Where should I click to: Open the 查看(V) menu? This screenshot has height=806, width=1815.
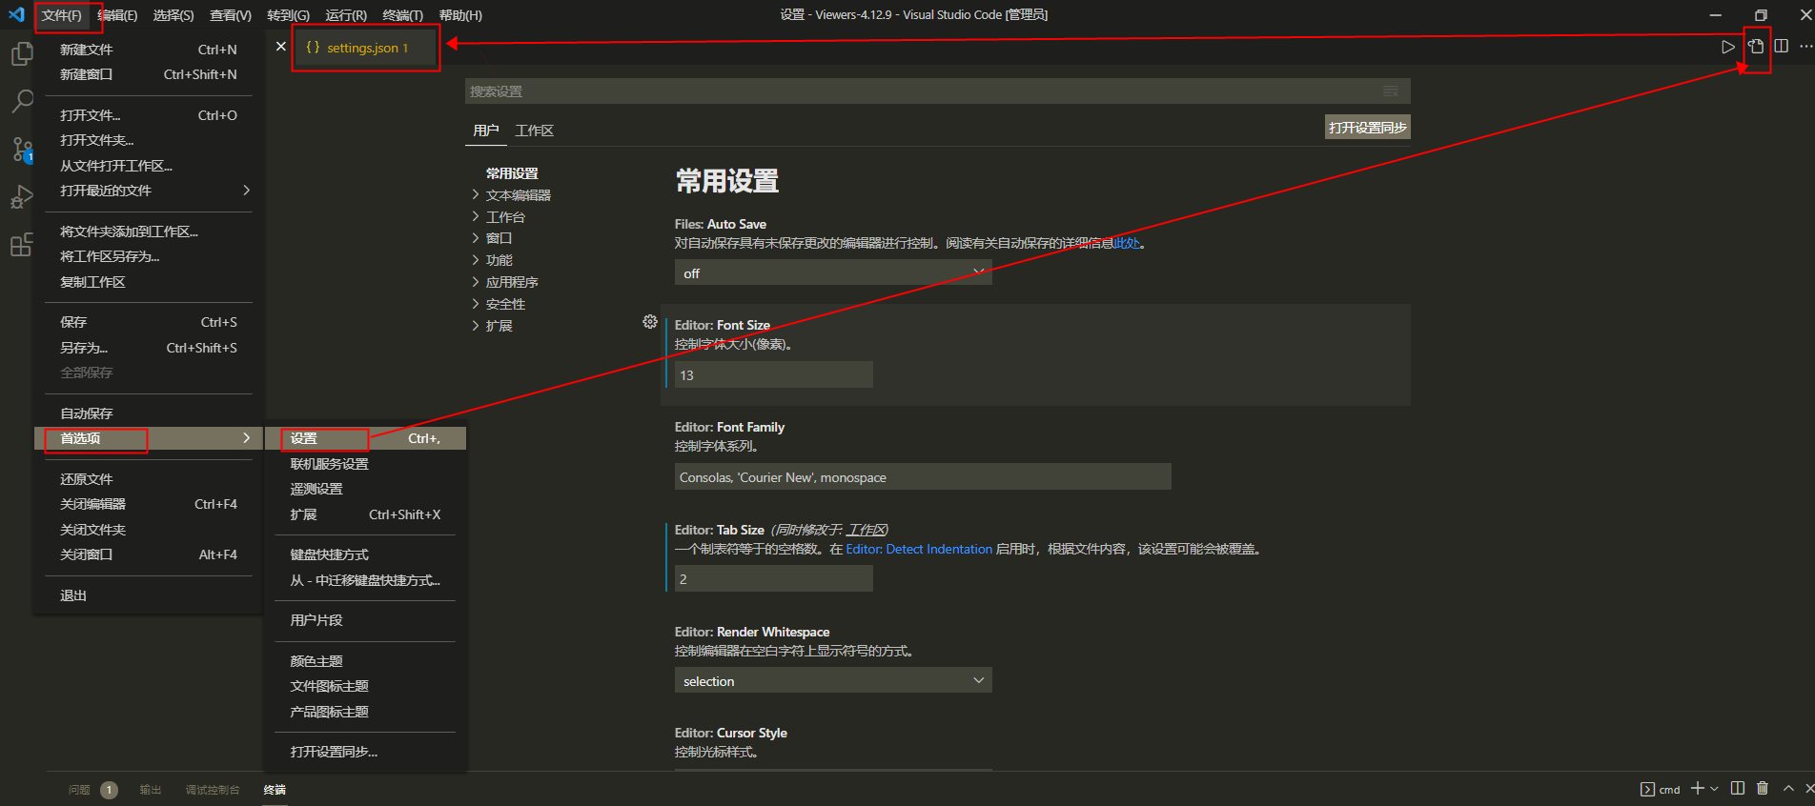pyautogui.click(x=231, y=15)
